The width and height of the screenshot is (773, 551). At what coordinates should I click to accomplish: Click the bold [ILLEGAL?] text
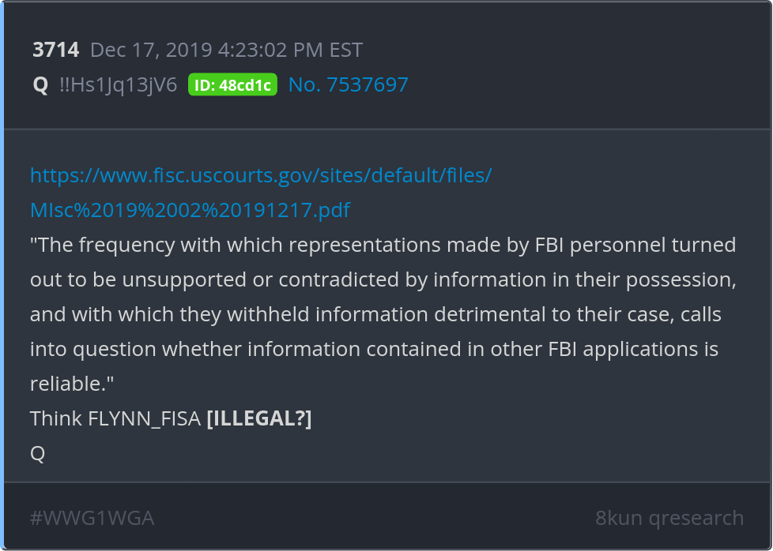click(x=258, y=418)
